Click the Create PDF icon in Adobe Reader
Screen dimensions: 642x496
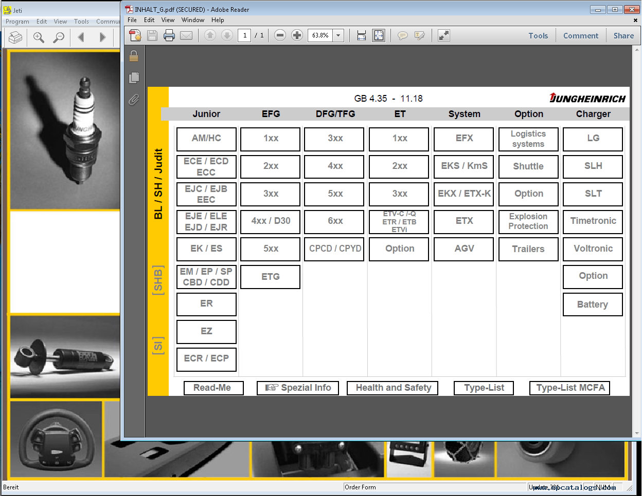pyautogui.click(x=135, y=35)
